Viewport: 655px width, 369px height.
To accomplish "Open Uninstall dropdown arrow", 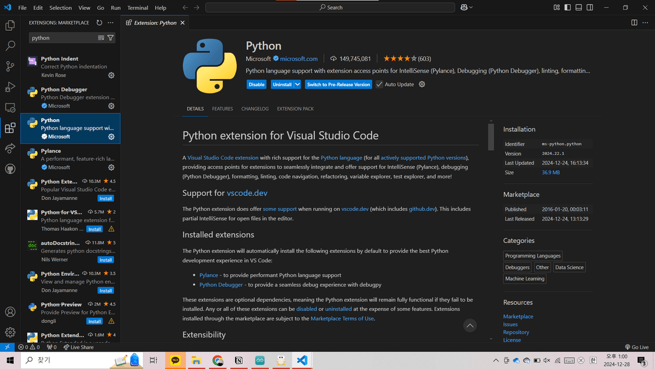I will pos(297,84).
